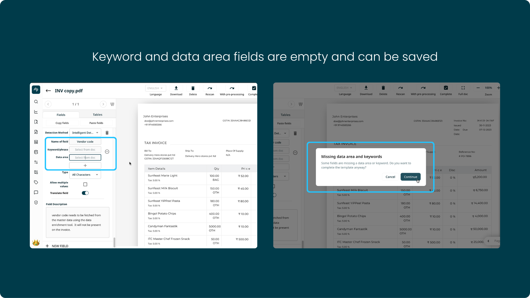Click Copy fields button
The height and width of the screenshot is (298, 530).
pyautogui.click(x=62, y=123)
